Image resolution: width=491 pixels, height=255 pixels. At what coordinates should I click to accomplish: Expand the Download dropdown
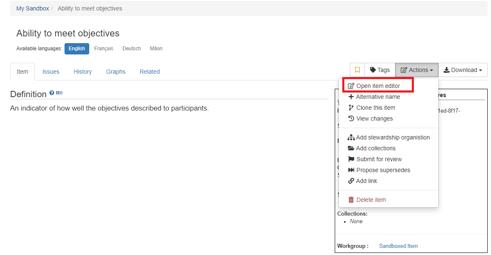coord(463,70)
